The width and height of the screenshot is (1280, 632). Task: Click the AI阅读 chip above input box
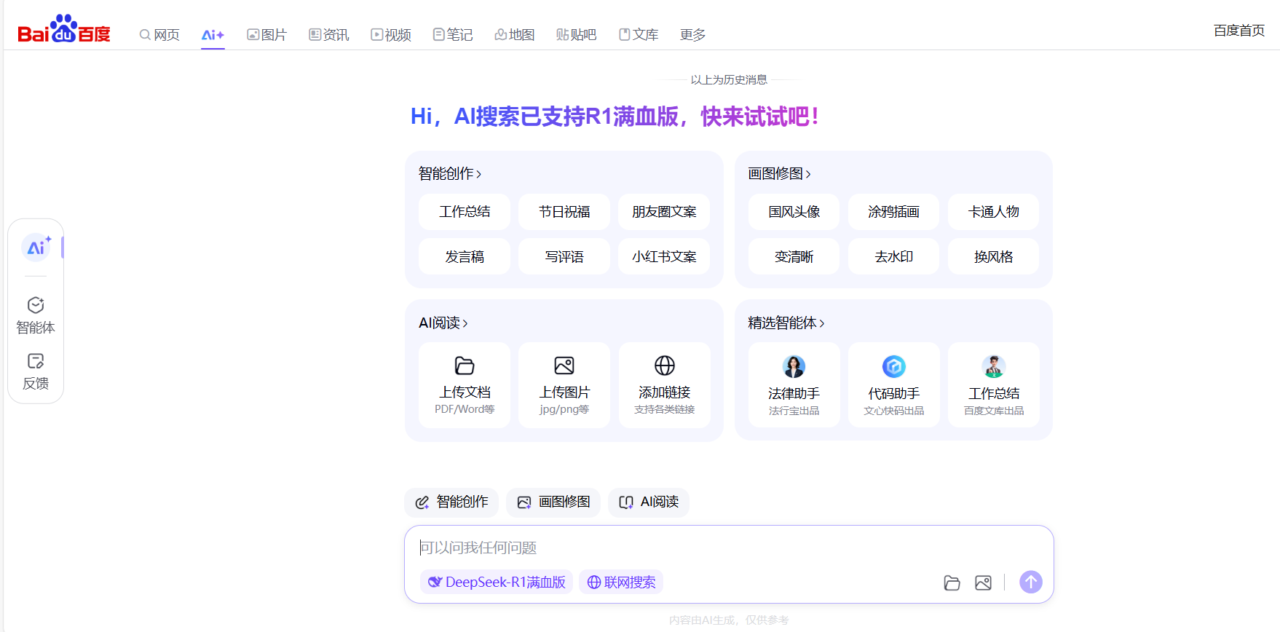click(x=649, y=502)
